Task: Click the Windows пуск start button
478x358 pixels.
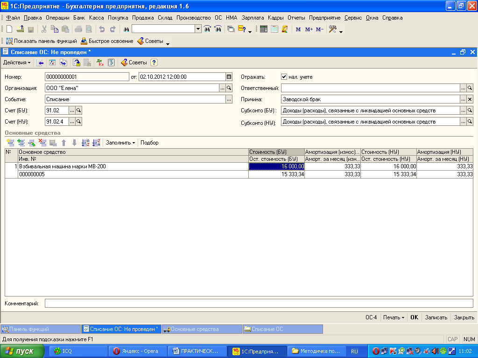Action: pos(22,351)
